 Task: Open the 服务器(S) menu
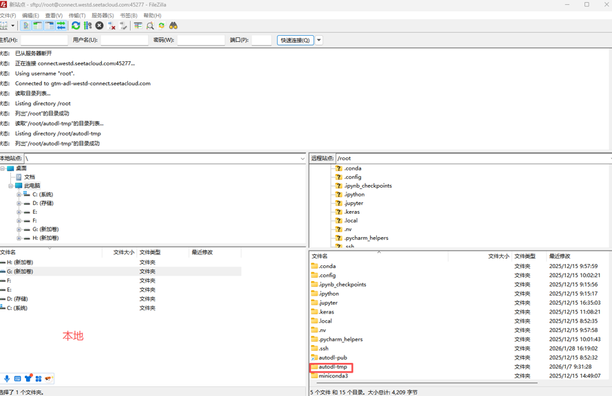tap(102, 16)
